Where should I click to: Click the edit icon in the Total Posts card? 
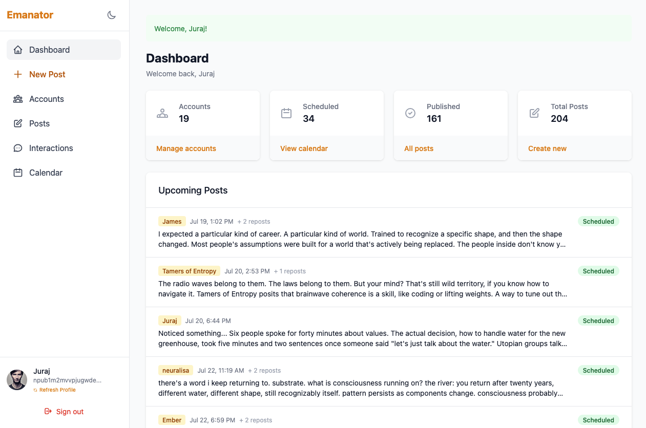coord(534,113)
